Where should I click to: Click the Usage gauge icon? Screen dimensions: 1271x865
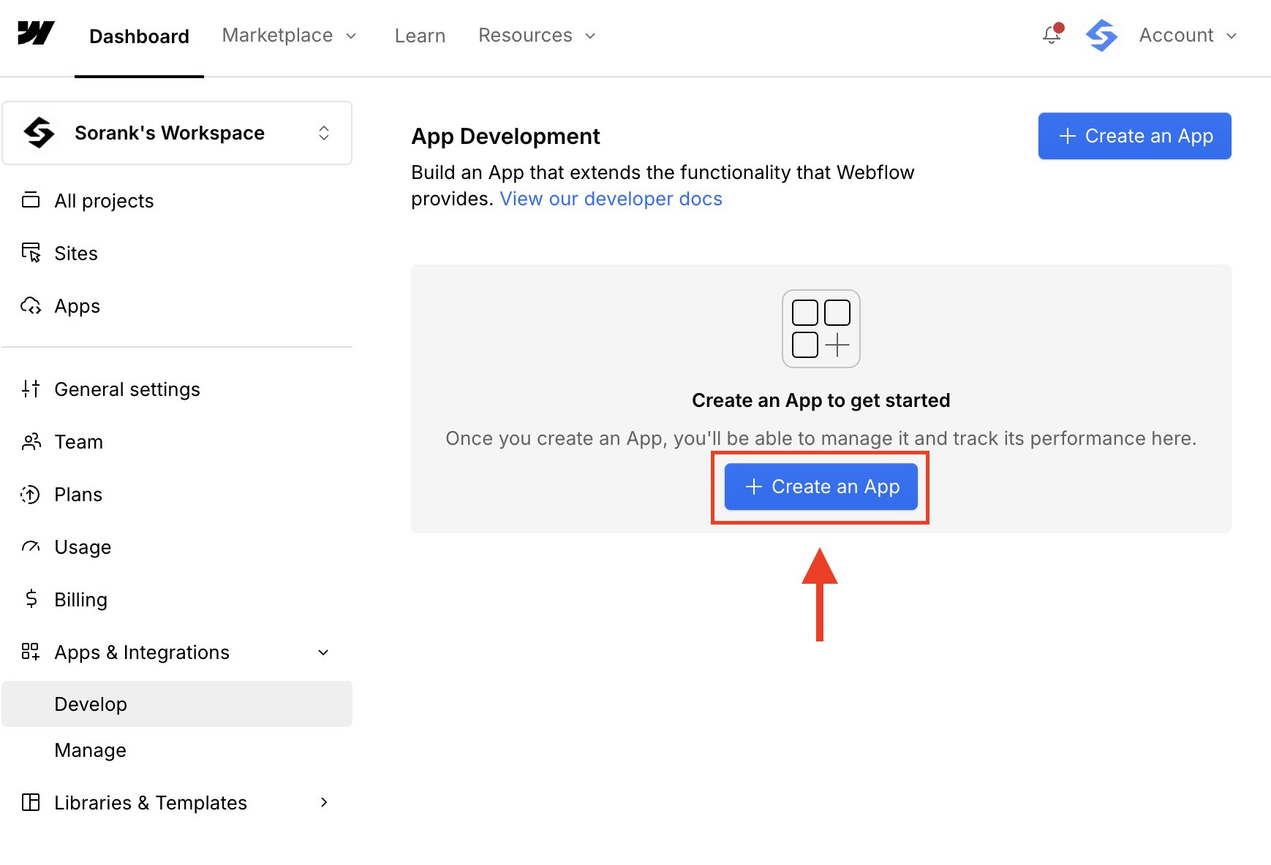coord(31,546)
